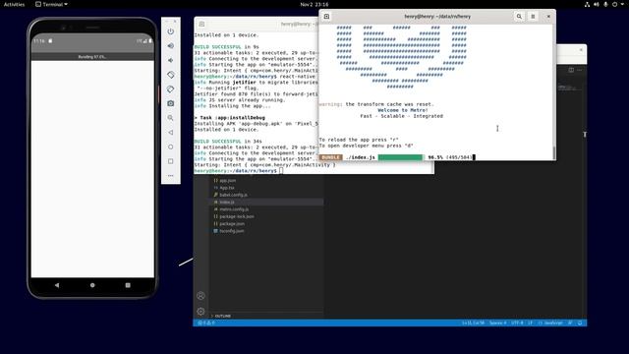629x354 pixels.
Task: Raise the emulator volume with volume up
Action: pyautogui.click(x=171, y=46)
